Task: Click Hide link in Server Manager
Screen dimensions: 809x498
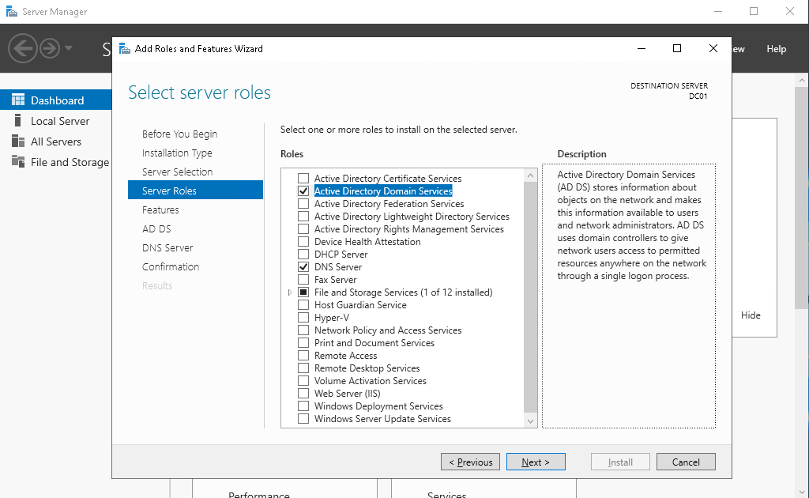Action: click(x=751, y=315)
